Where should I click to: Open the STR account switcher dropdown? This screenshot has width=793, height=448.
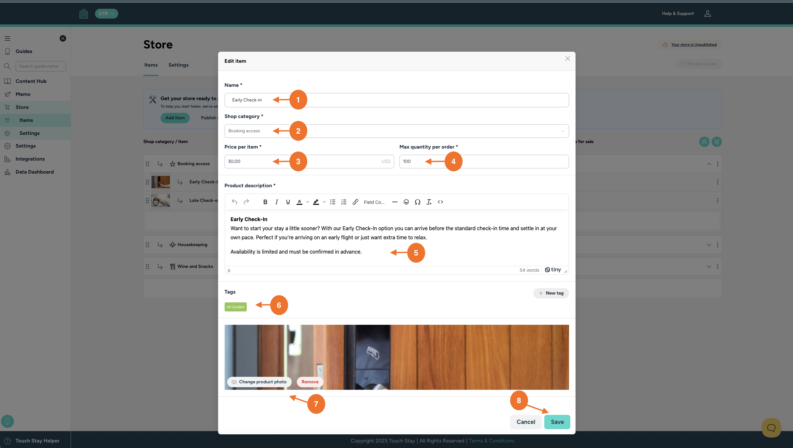pyautogui.click(x=106, y=14)
